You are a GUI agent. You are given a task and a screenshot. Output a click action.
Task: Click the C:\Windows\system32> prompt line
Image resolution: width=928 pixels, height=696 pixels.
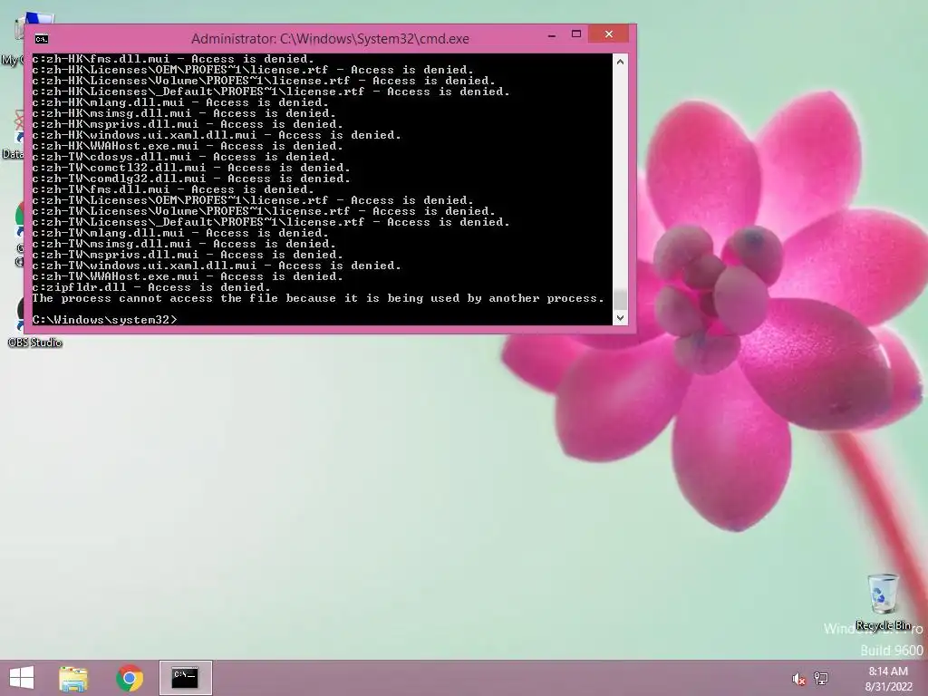coord(104,320)
